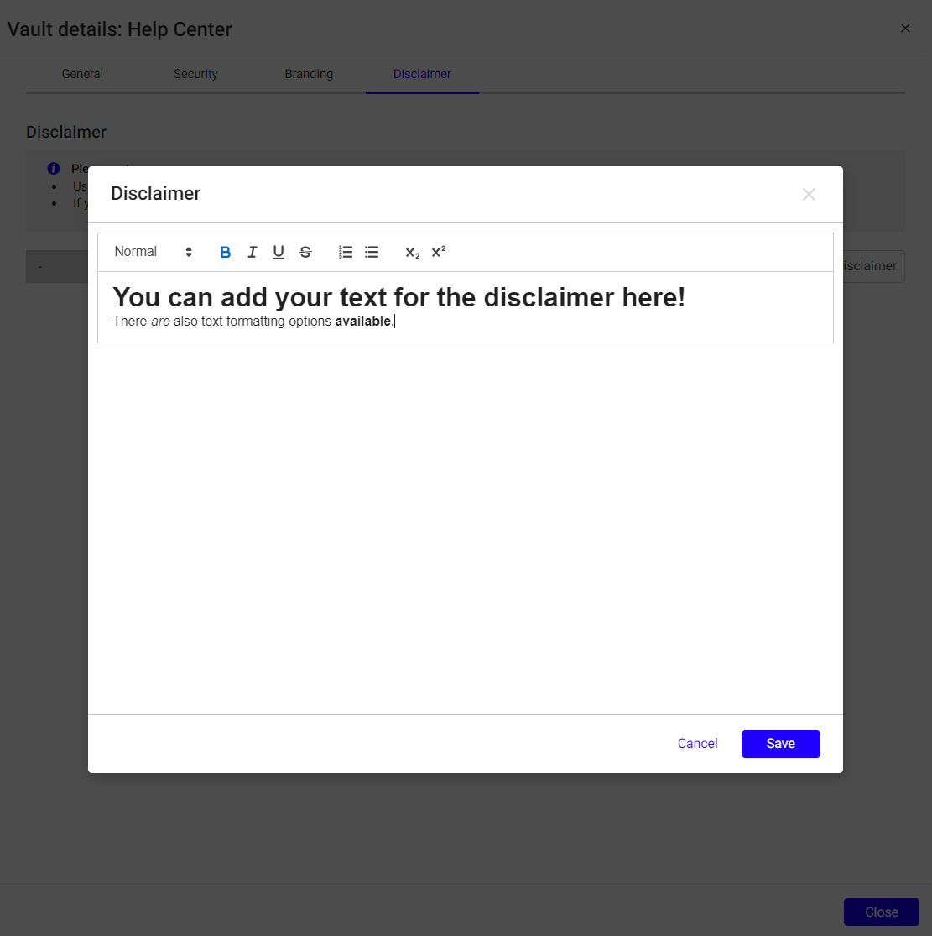Apply superscript formatting
932x936 pixels.
438,252
